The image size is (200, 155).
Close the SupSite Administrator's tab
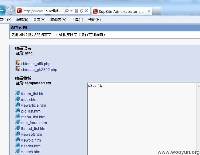tap(149, 11)
